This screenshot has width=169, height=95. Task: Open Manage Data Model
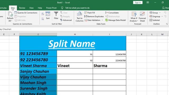click(x=116, y=20)
